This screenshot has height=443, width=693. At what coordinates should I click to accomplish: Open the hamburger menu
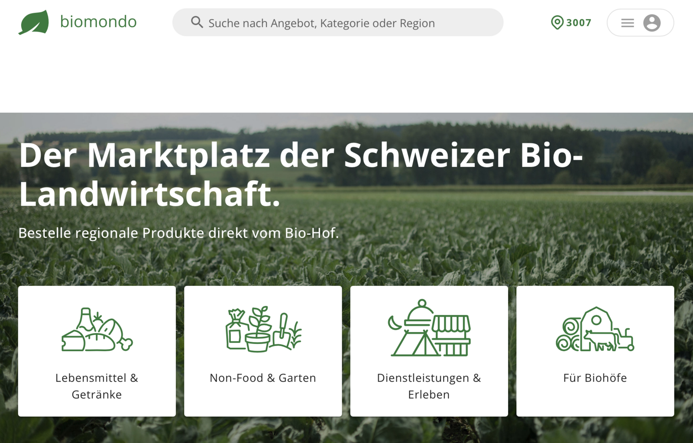pyautogui.click(x=627, y=23)
